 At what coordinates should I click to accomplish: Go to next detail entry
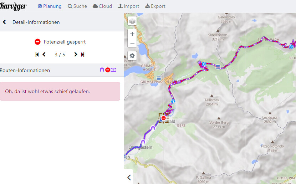[x=76, y=55]
